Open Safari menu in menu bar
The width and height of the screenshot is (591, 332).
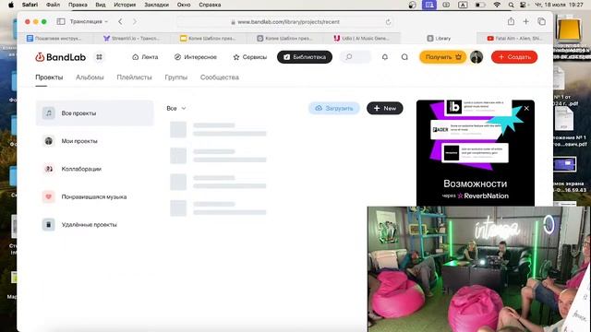coord(30,5)
